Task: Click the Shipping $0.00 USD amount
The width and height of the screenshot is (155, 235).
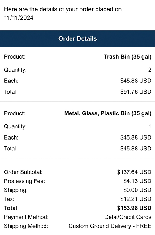Action: pyautogui.click(x=137, y=190)
